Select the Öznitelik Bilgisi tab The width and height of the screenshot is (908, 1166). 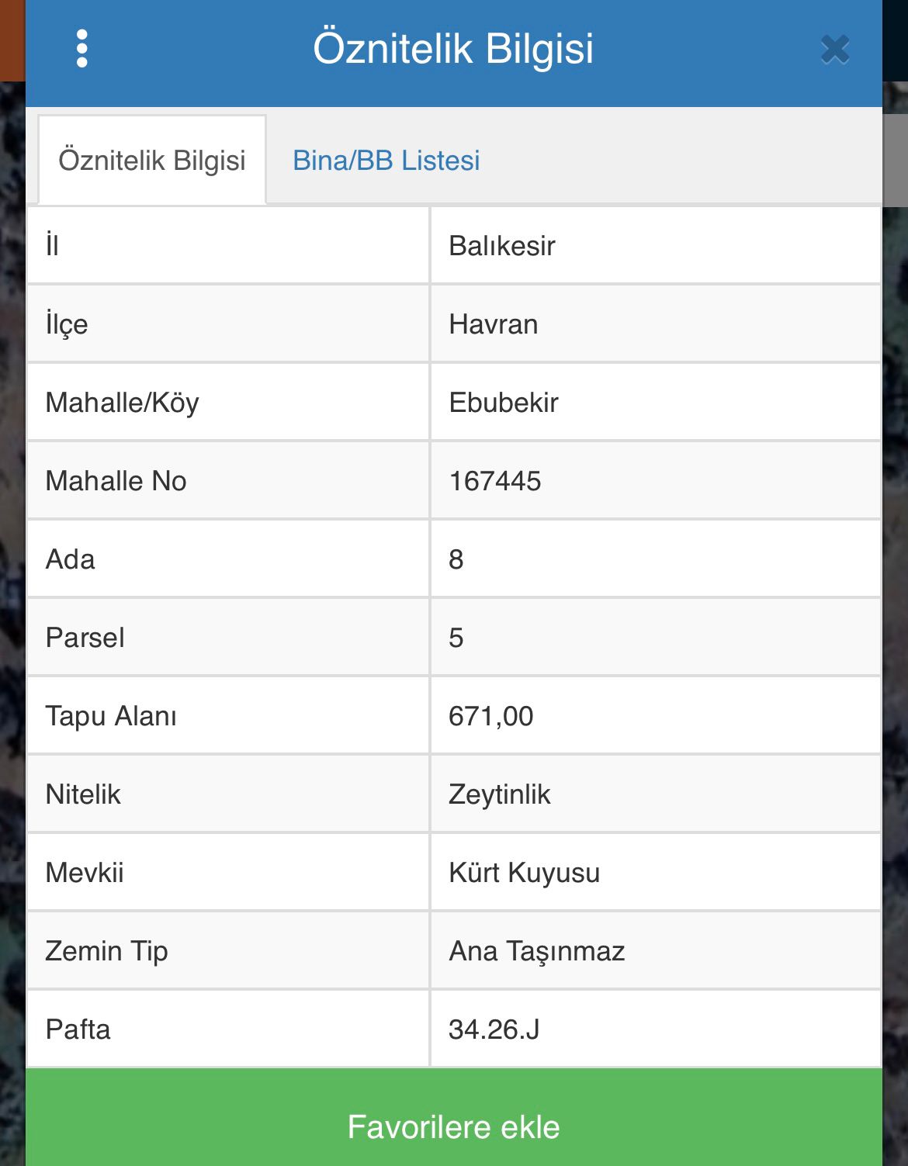(x=152, y=161)
